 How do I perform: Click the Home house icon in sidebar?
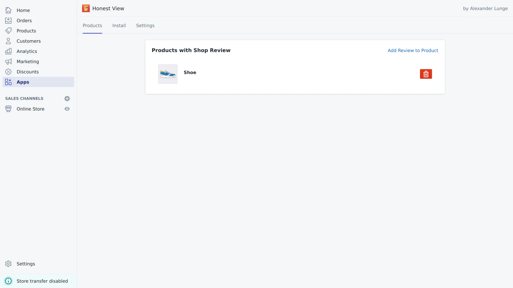click(x=8, y=10)
